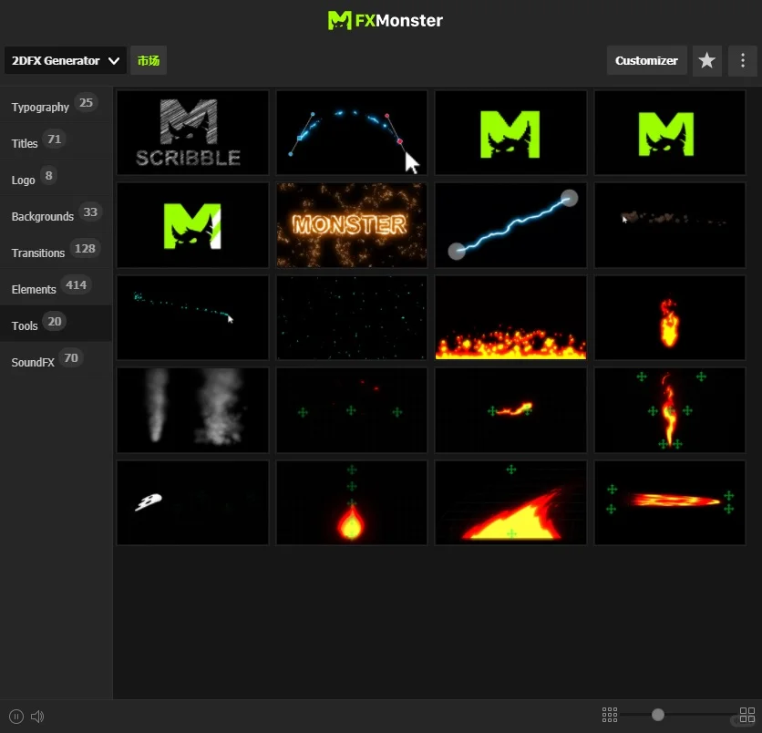The height and width of the screenshot is (733, 762).
Task: Choose the ground fire strip thumbnail
Action: click(510, 318)
